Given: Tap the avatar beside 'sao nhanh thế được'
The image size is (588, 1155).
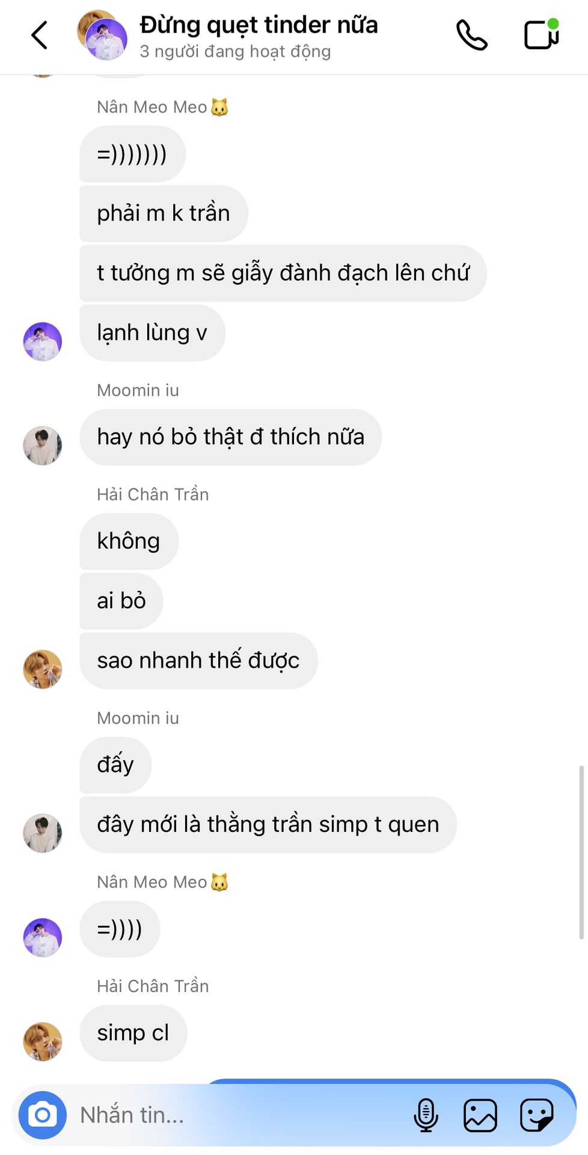Looking at the screenshot, I should click(43, 669).
